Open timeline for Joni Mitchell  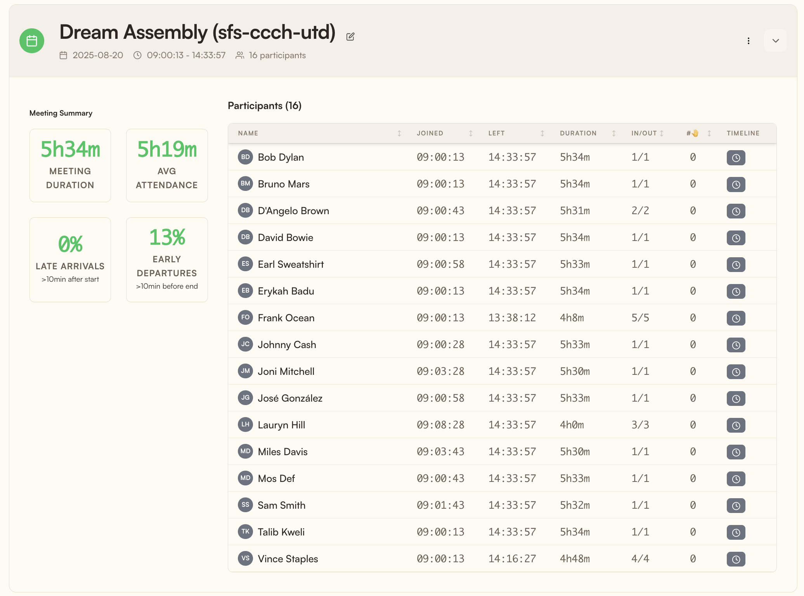(736, 372)
